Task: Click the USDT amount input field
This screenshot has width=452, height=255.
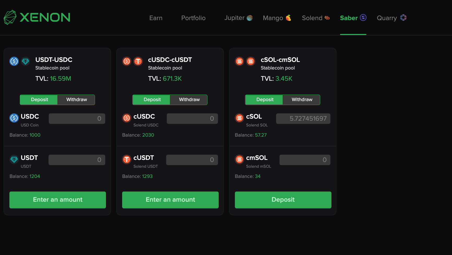Action: point(77,160)
